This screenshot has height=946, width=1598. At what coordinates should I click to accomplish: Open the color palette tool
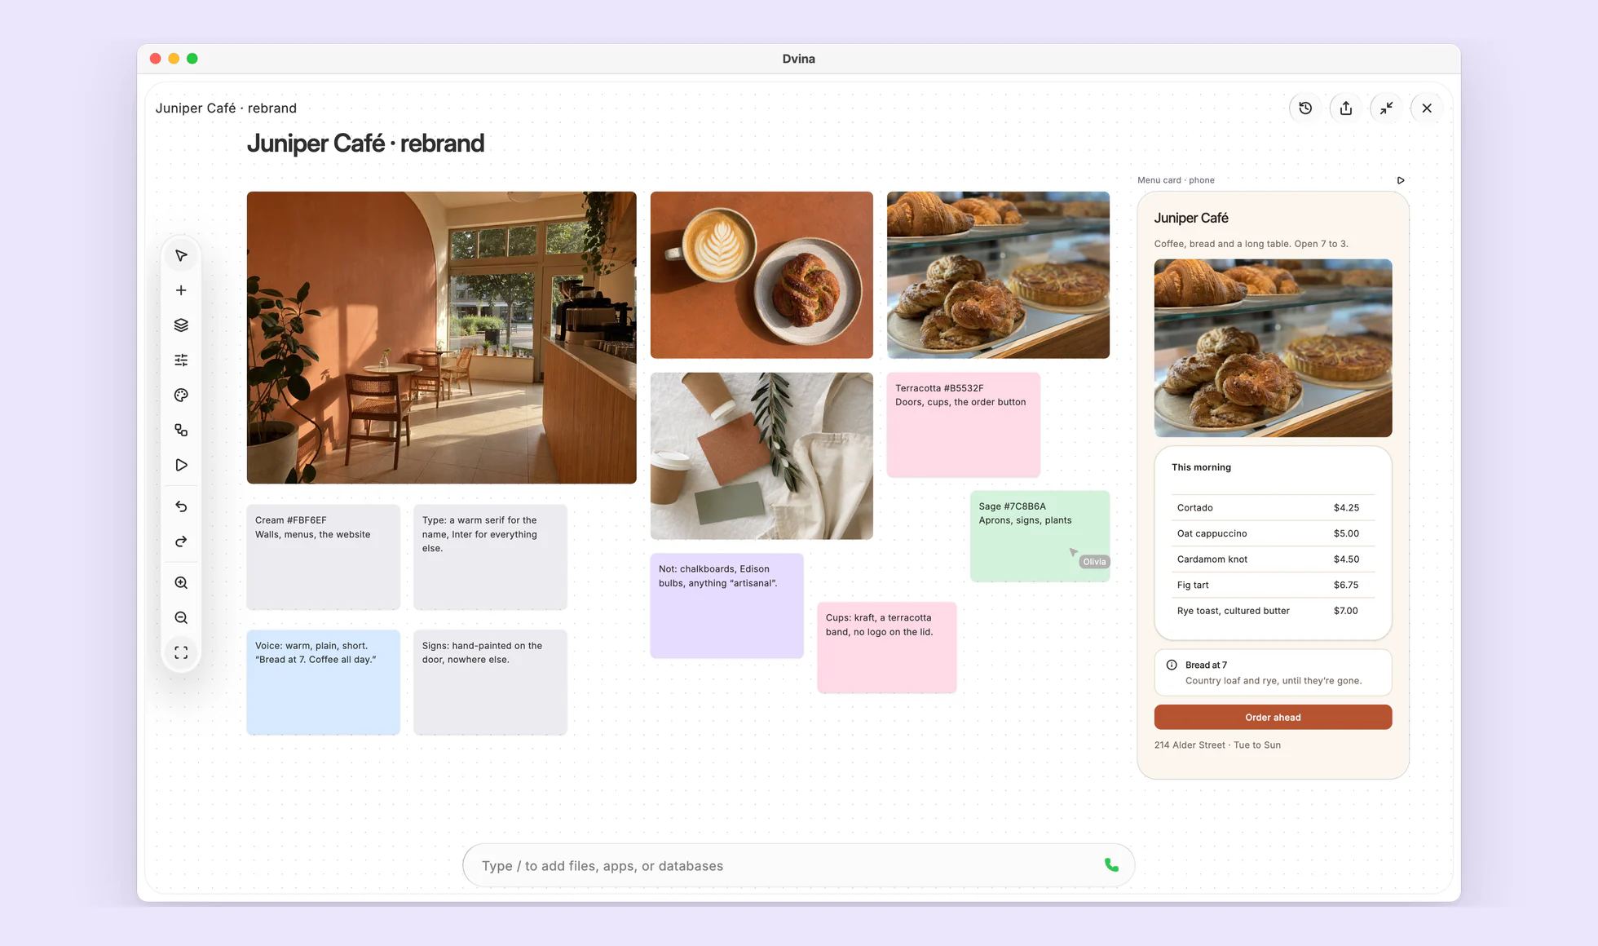tap(181, 395)
